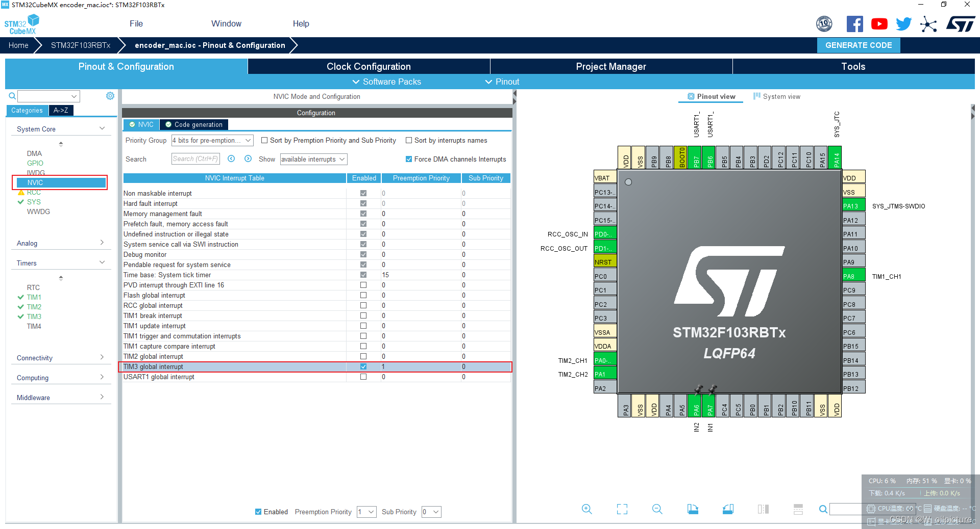Screen dimensions: 980x529
Task: Click the NRST pin on chip
Action: 605,262
